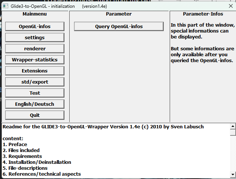This screenshot has width=236, height=179.
Task: Click the readme title line by Sven Labusch
Action: [x=103, y=127]
